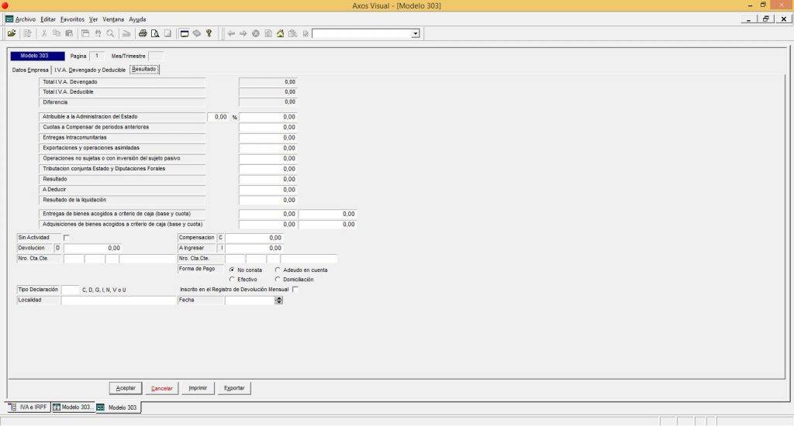
Task: Click the Exportar button
Action: click(234, 387)
